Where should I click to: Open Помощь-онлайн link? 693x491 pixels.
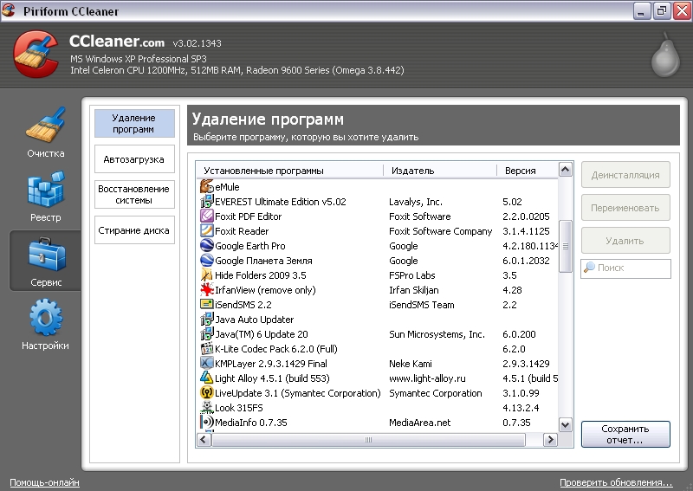[x=45, y=482]
